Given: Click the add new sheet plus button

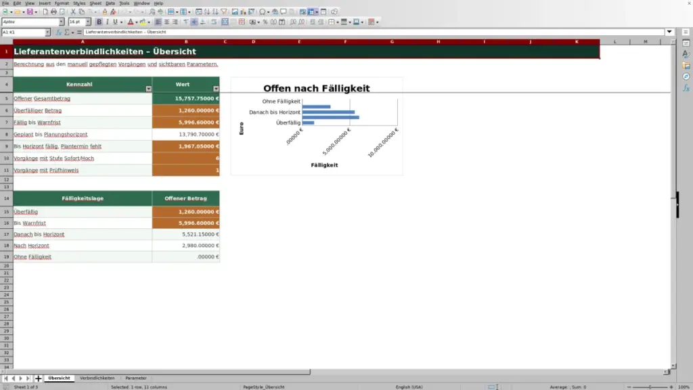Looking at the screenshot, I should [38, 378].
